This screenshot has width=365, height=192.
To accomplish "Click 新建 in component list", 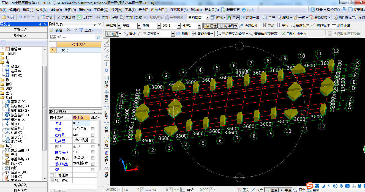I will click(x=58, y=30).
